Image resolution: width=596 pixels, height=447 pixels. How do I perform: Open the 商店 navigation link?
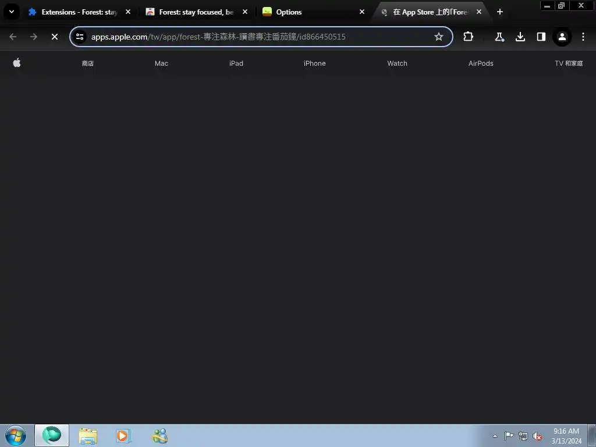point(88,63)
